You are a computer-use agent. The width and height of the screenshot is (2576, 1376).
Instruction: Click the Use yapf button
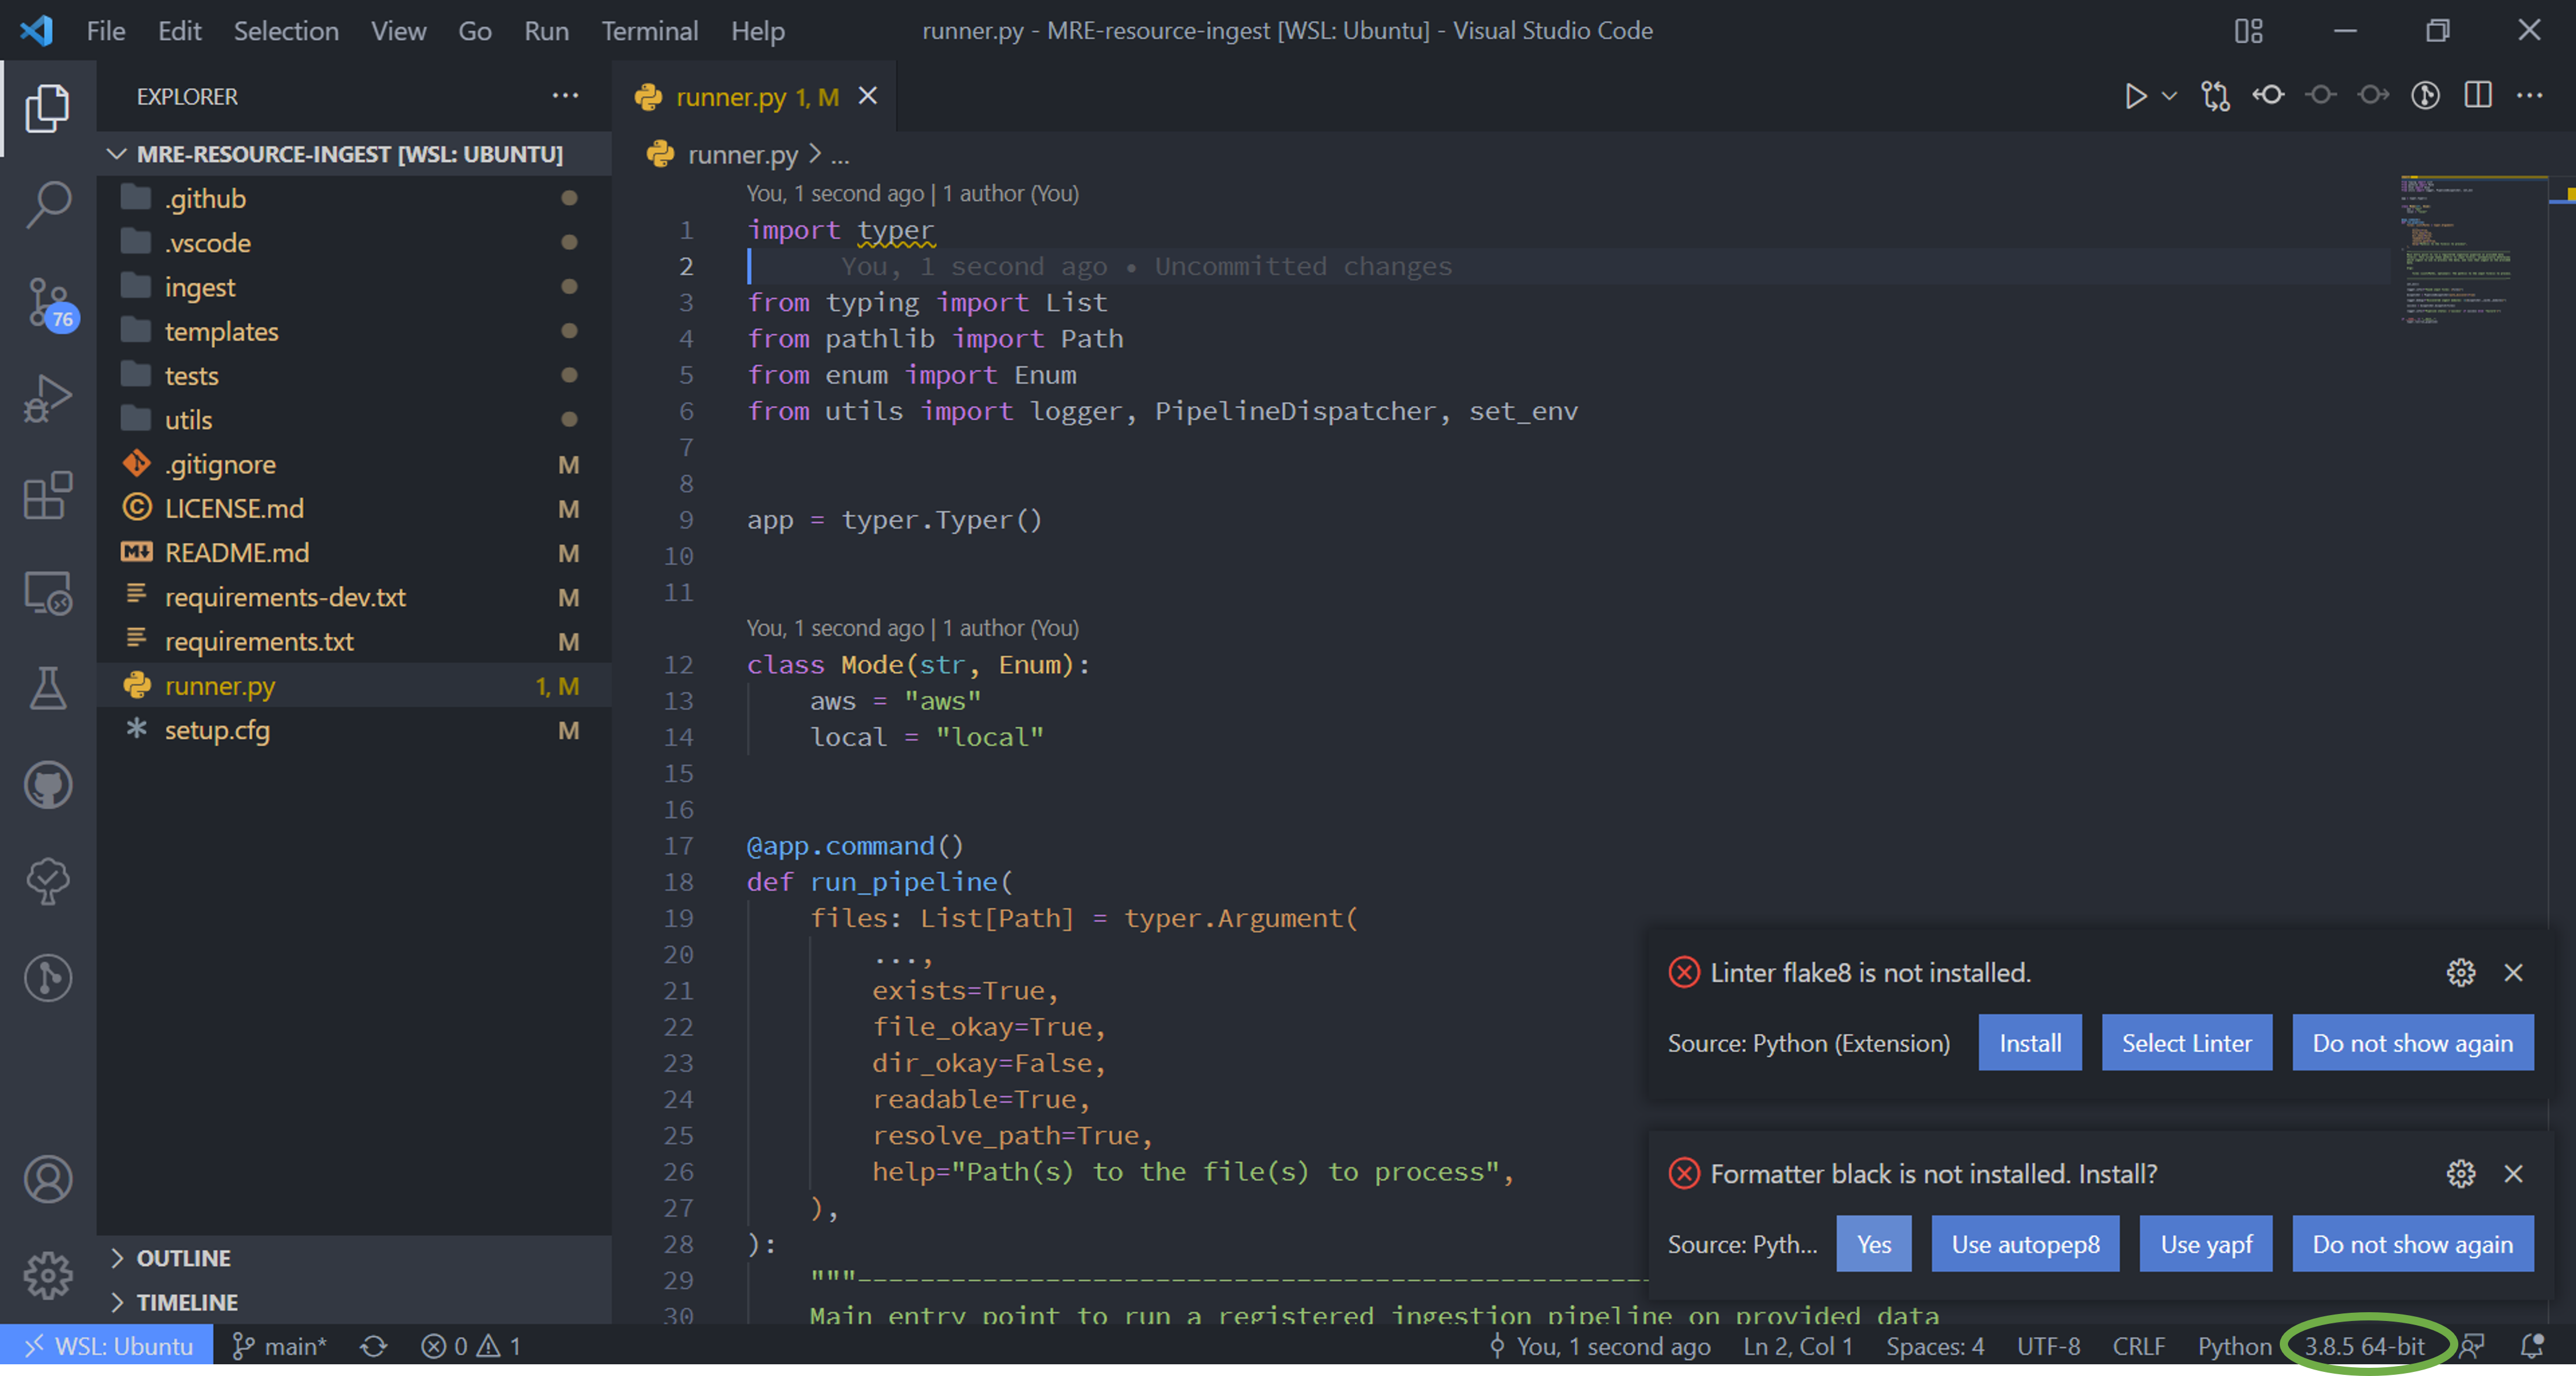click(x=2206, y=1244)
